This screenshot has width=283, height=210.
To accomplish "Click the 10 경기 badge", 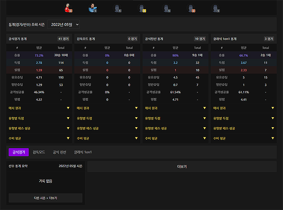I will coord(200,39).
